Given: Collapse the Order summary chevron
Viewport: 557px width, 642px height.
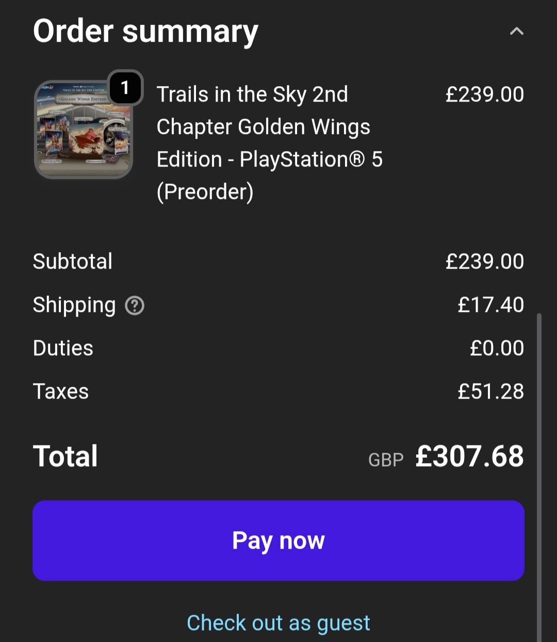Looking at the screenshot, I should click(x=516, y=31).
